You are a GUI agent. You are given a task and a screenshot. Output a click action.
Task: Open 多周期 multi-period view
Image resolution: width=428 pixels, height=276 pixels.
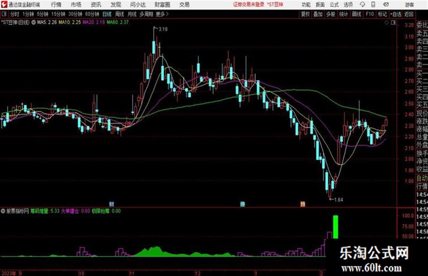pos(146,14)
